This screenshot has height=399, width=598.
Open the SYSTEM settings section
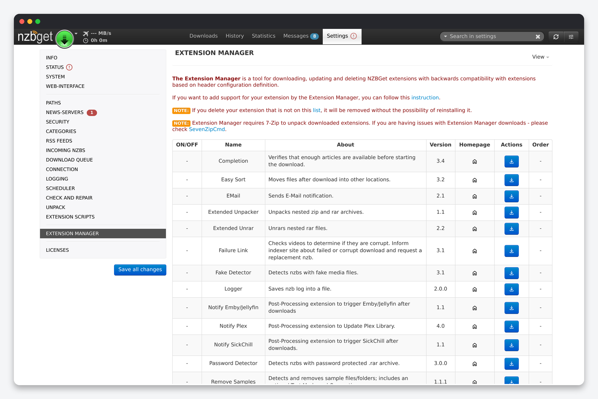pos(55,77)
